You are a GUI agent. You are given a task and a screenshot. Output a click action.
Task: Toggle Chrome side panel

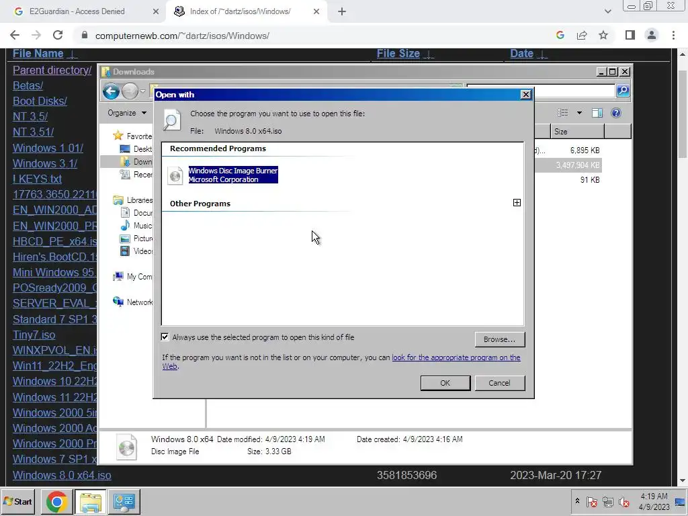tap(630, 35)
